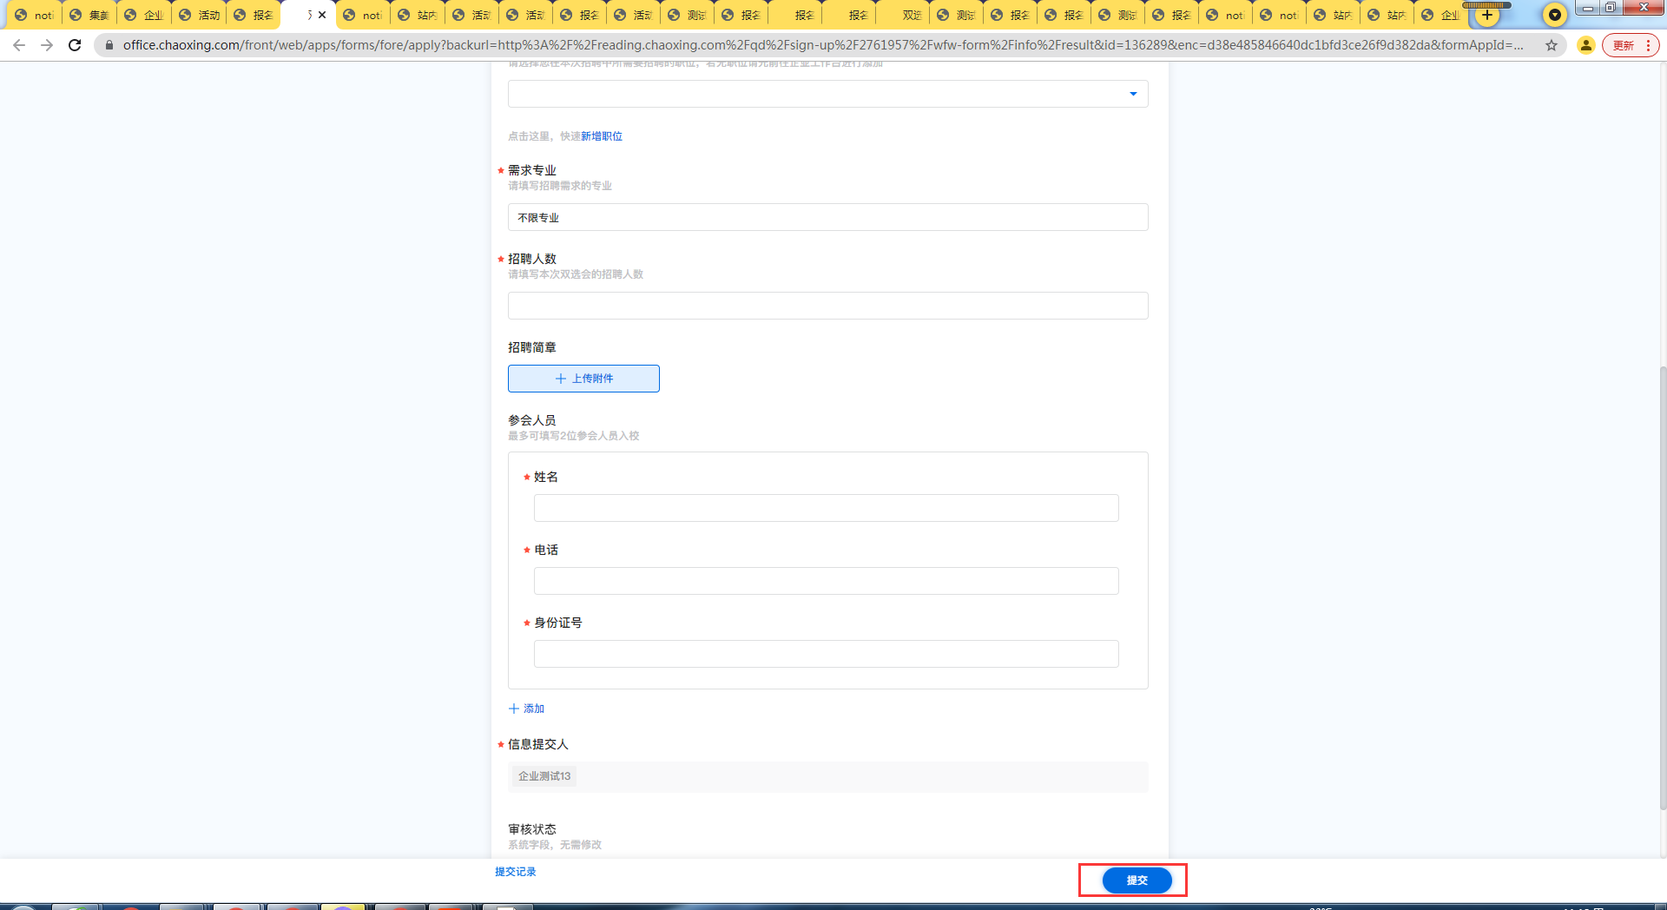
Task: Click the 身份证号 input field
Action: pyautogui.click(x=826, y=654)
